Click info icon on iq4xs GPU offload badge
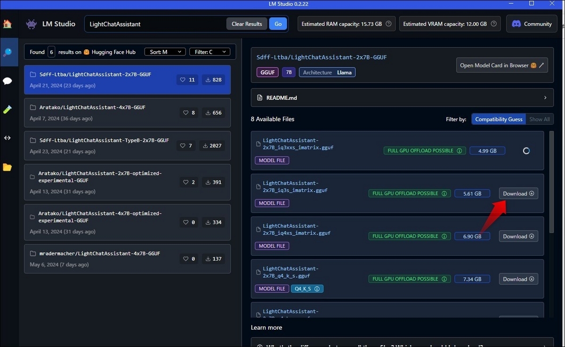Image resolution: width=565 pixels, height=347 pixels. (444, 236)
